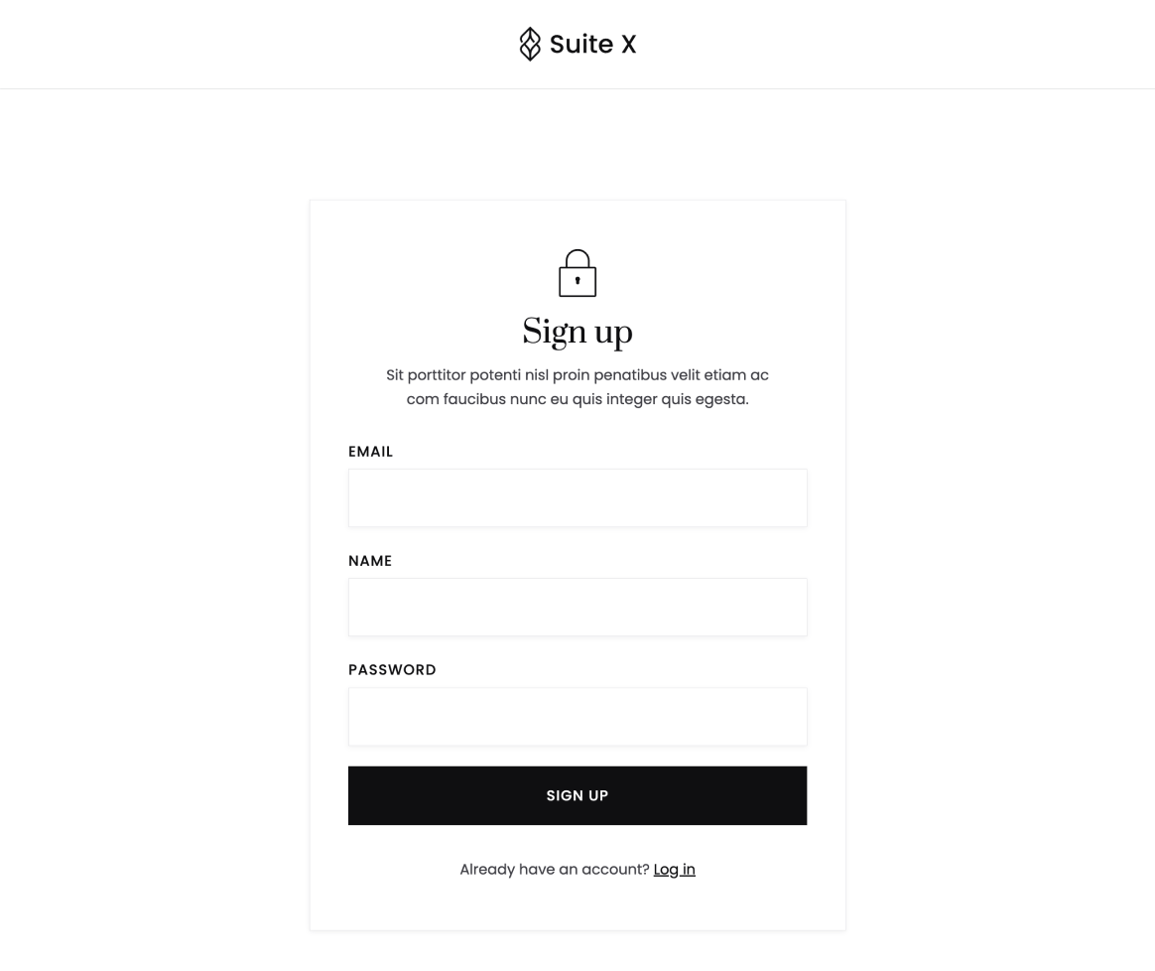Screen dimensions: 1155x971
Task: Open the Log in link
Action: [674, 869]
